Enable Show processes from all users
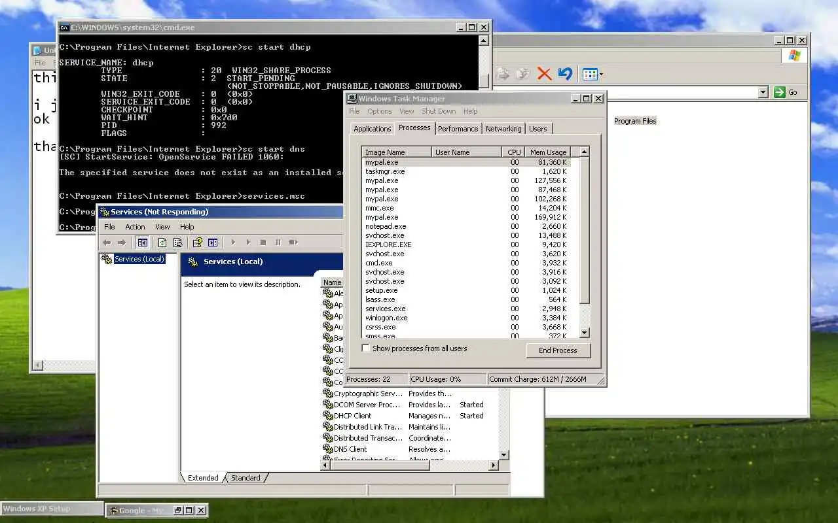This screenshot has width=838, height=523. click(x=366, y=348)
